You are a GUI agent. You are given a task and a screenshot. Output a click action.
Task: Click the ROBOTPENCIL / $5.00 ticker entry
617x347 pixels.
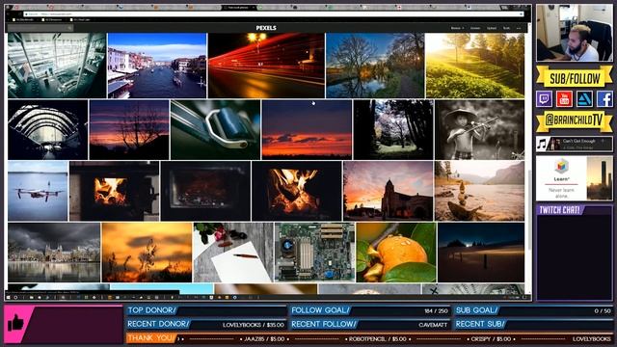(x=378, y=338)
